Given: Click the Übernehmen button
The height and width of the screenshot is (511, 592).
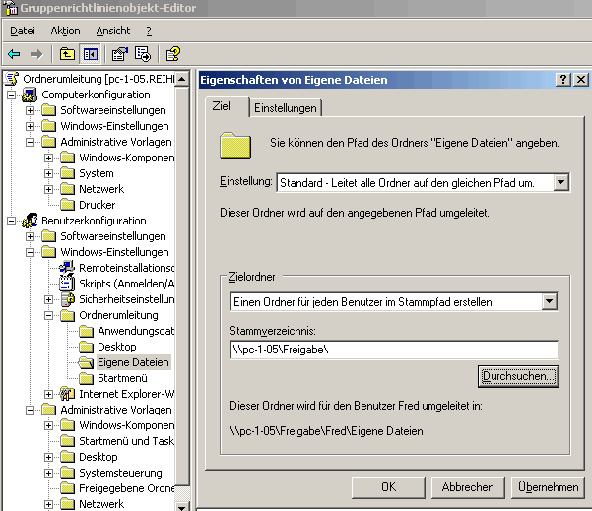Looking at the screenshot, I should coord(548,487).
